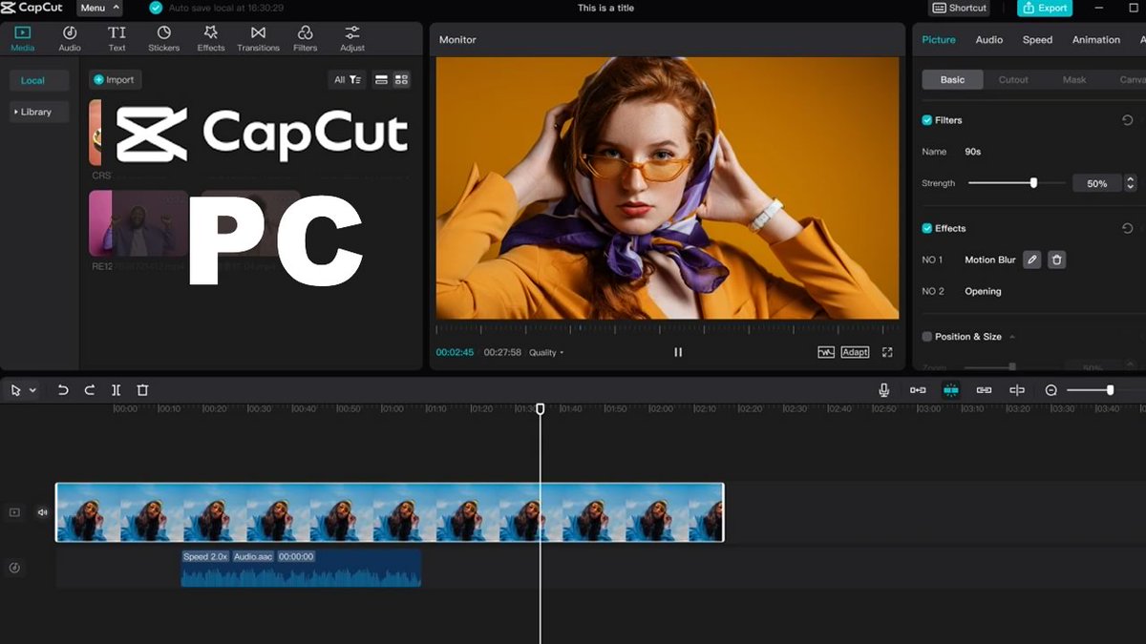Adjust the filter Strength slider
The height and width of the screenshot is (644, 1146).
point(1017,182)
